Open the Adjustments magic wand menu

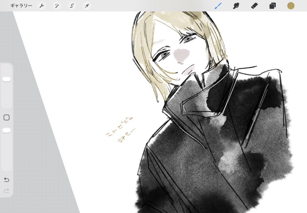[x=57, y=6]
